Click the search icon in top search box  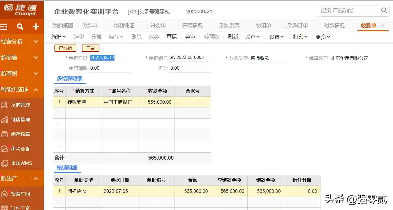point(384,11)
